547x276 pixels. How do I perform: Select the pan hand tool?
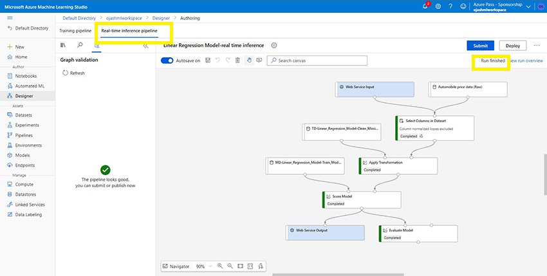(x=248, y=60)
